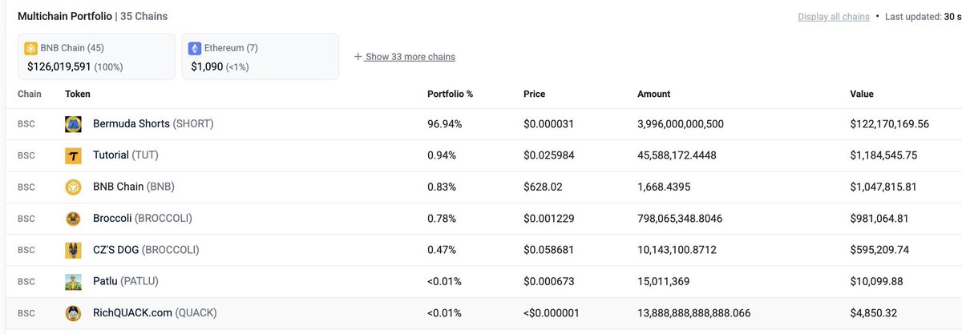Image resolution: width=962 pixels, height=334 pixels.
Task: Click the $1,090 Ethereum total
Action: point(207,67)
